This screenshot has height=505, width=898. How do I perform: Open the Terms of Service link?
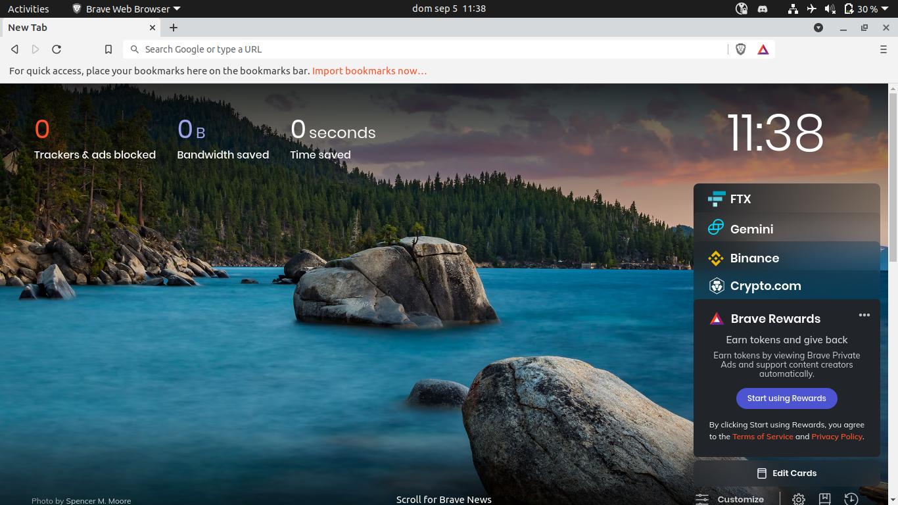763,437
